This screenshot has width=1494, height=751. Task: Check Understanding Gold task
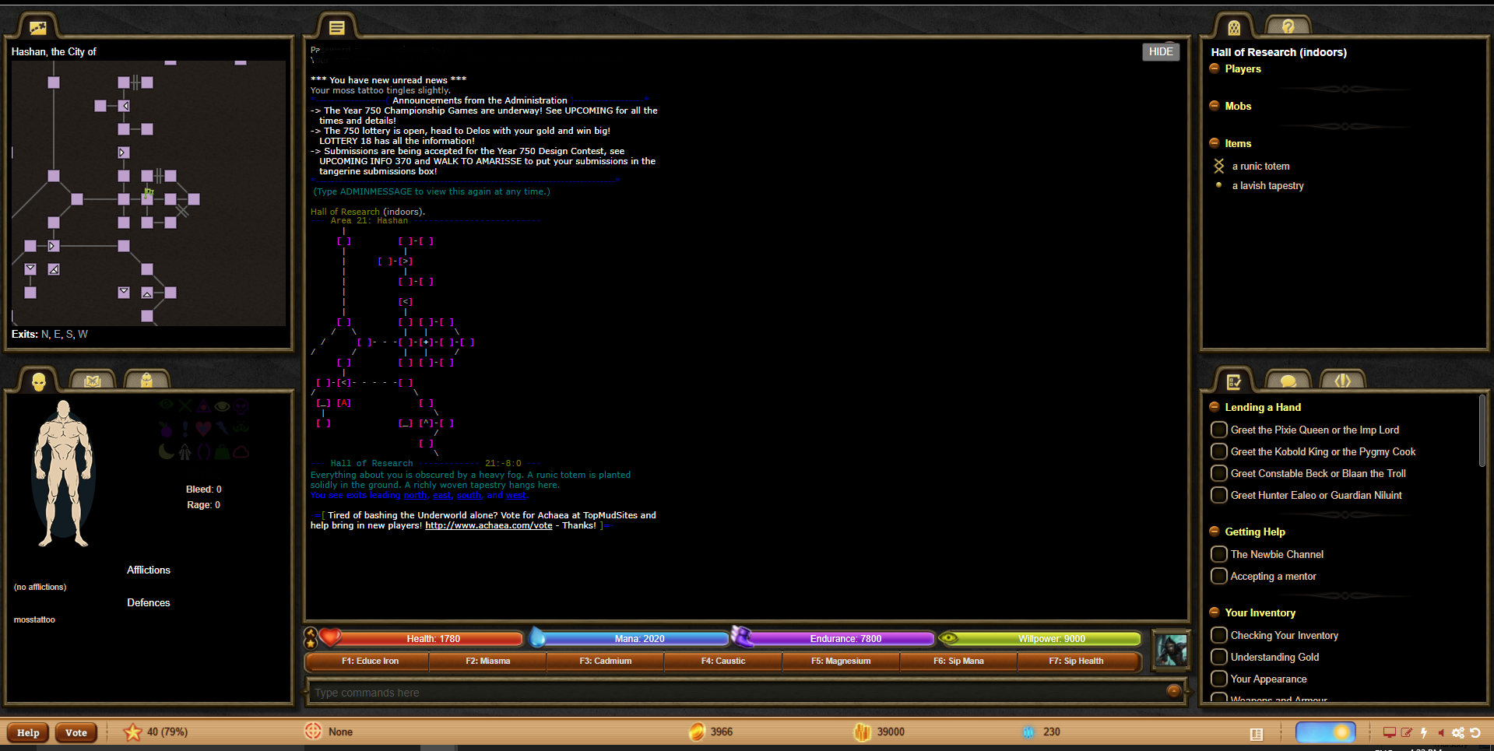click(1219, 657)
